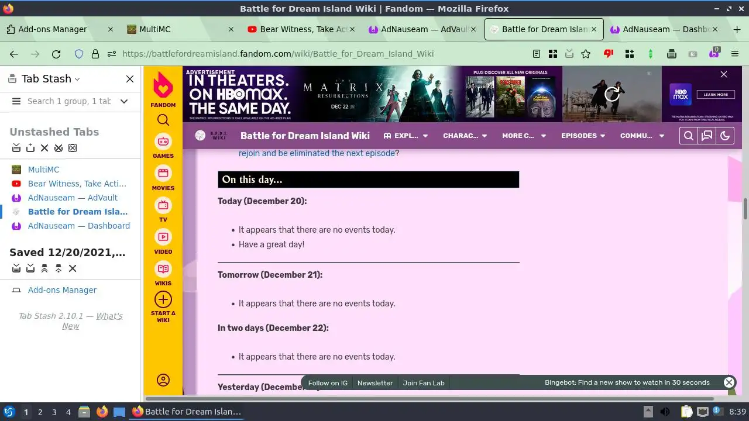Open Reader View in the address bar
The height and width of the screenshot is (421, 749).
pyautogui.click(x=537, y=54)
